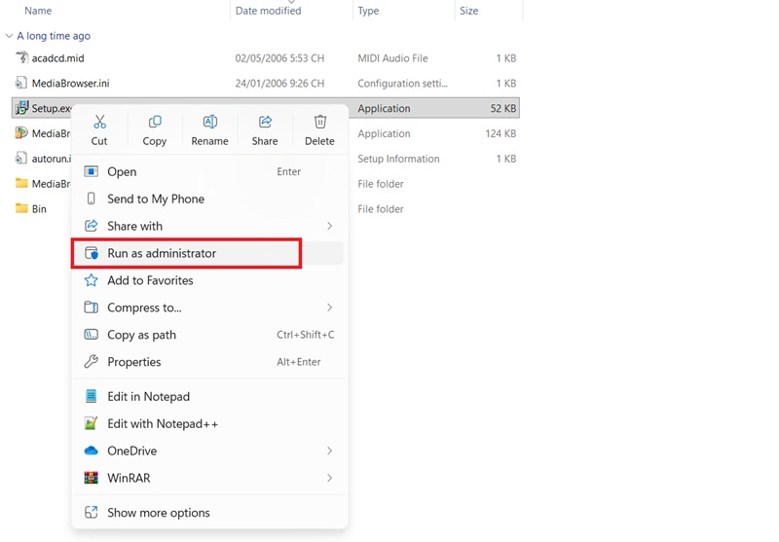Expand the OneDrive submenu arrow
Viewport: 779px width, 542px height.
pyautogui.click(x=330, y=451)
